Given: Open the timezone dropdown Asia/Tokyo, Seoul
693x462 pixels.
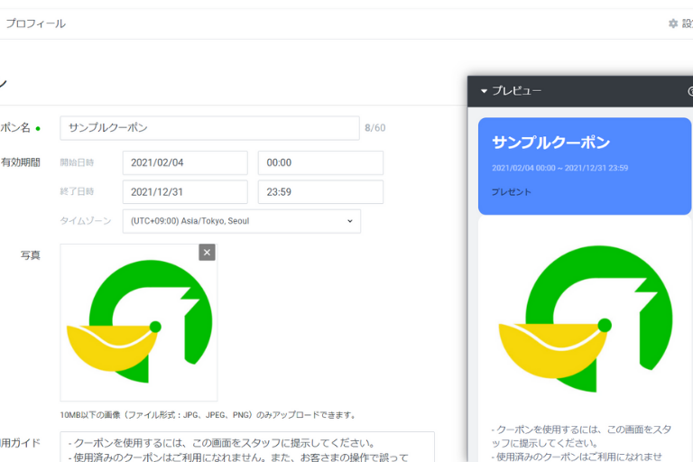Looking at the screenshot, I should [x=241, y=221].
